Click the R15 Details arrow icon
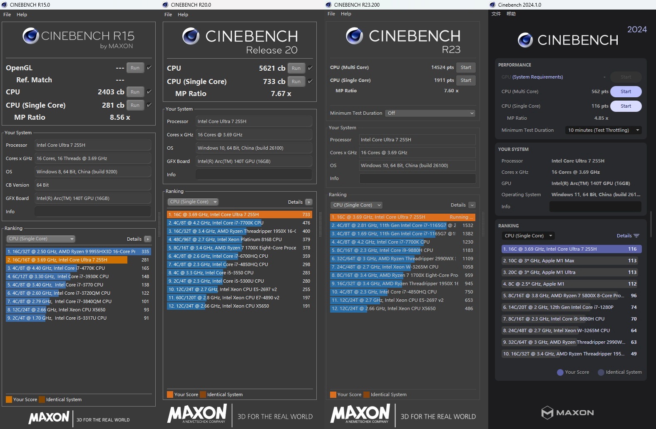 (x=147, y=239)
